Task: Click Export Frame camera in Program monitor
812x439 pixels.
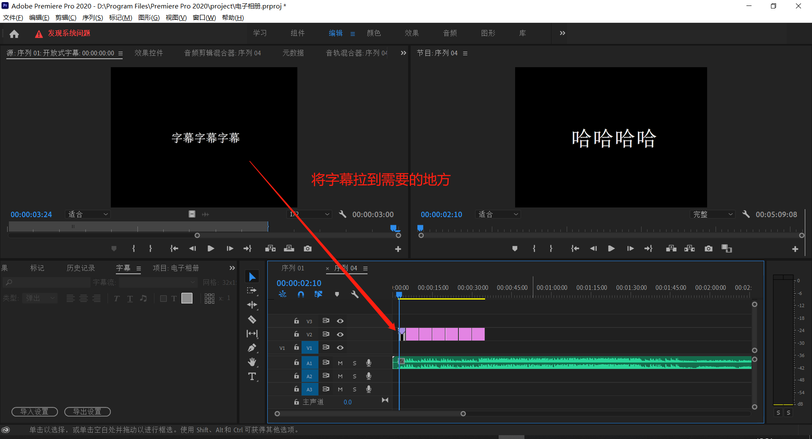Action: pos(708,248)
